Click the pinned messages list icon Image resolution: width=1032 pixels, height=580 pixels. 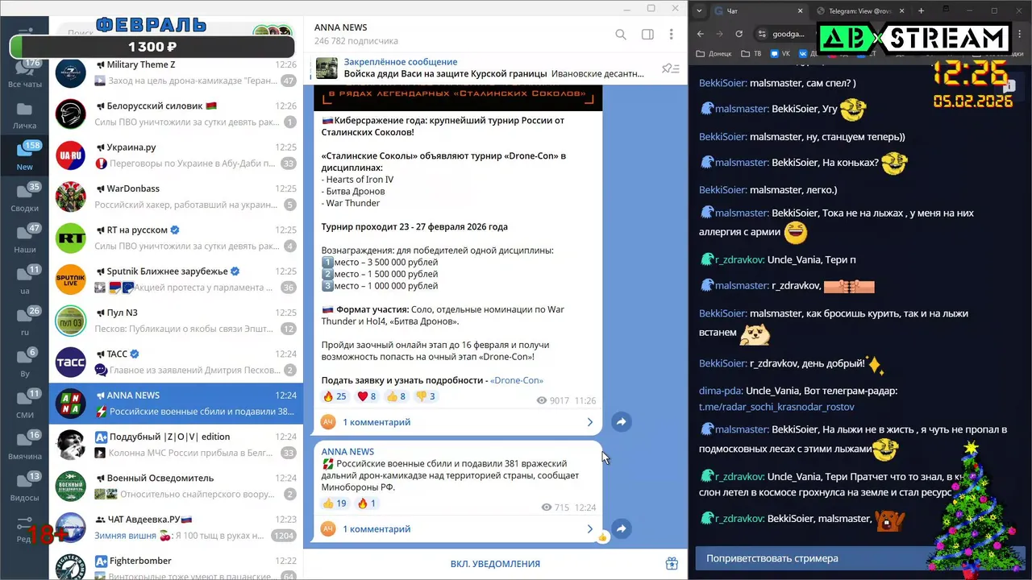click(x=670, y=68)
